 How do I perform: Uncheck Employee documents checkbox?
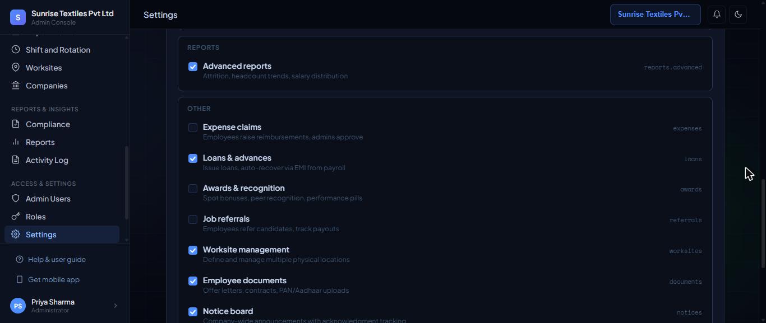(193, 281)
